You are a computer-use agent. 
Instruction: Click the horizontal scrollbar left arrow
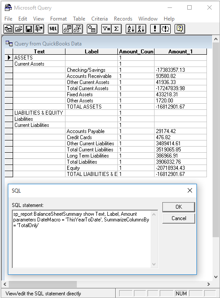point(5,284)
